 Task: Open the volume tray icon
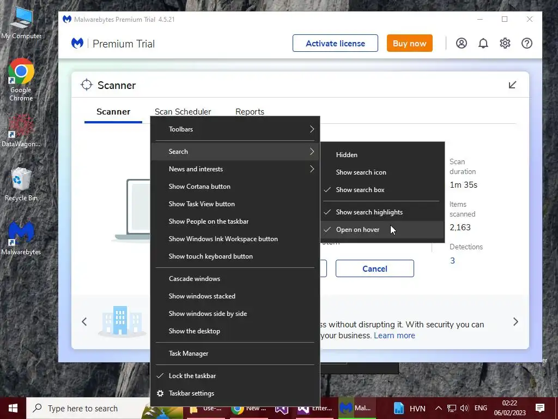tap(464, 408)
